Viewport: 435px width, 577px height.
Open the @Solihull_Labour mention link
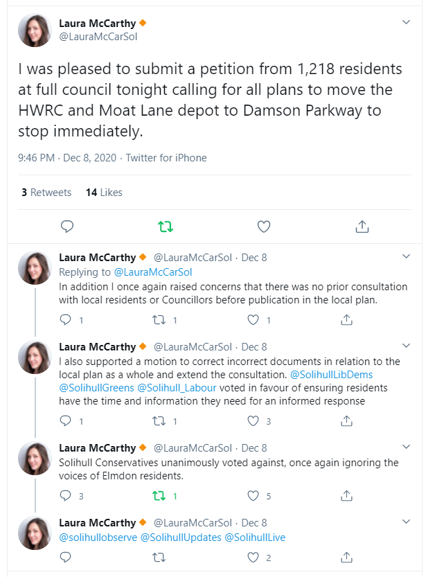pos(177,388)
